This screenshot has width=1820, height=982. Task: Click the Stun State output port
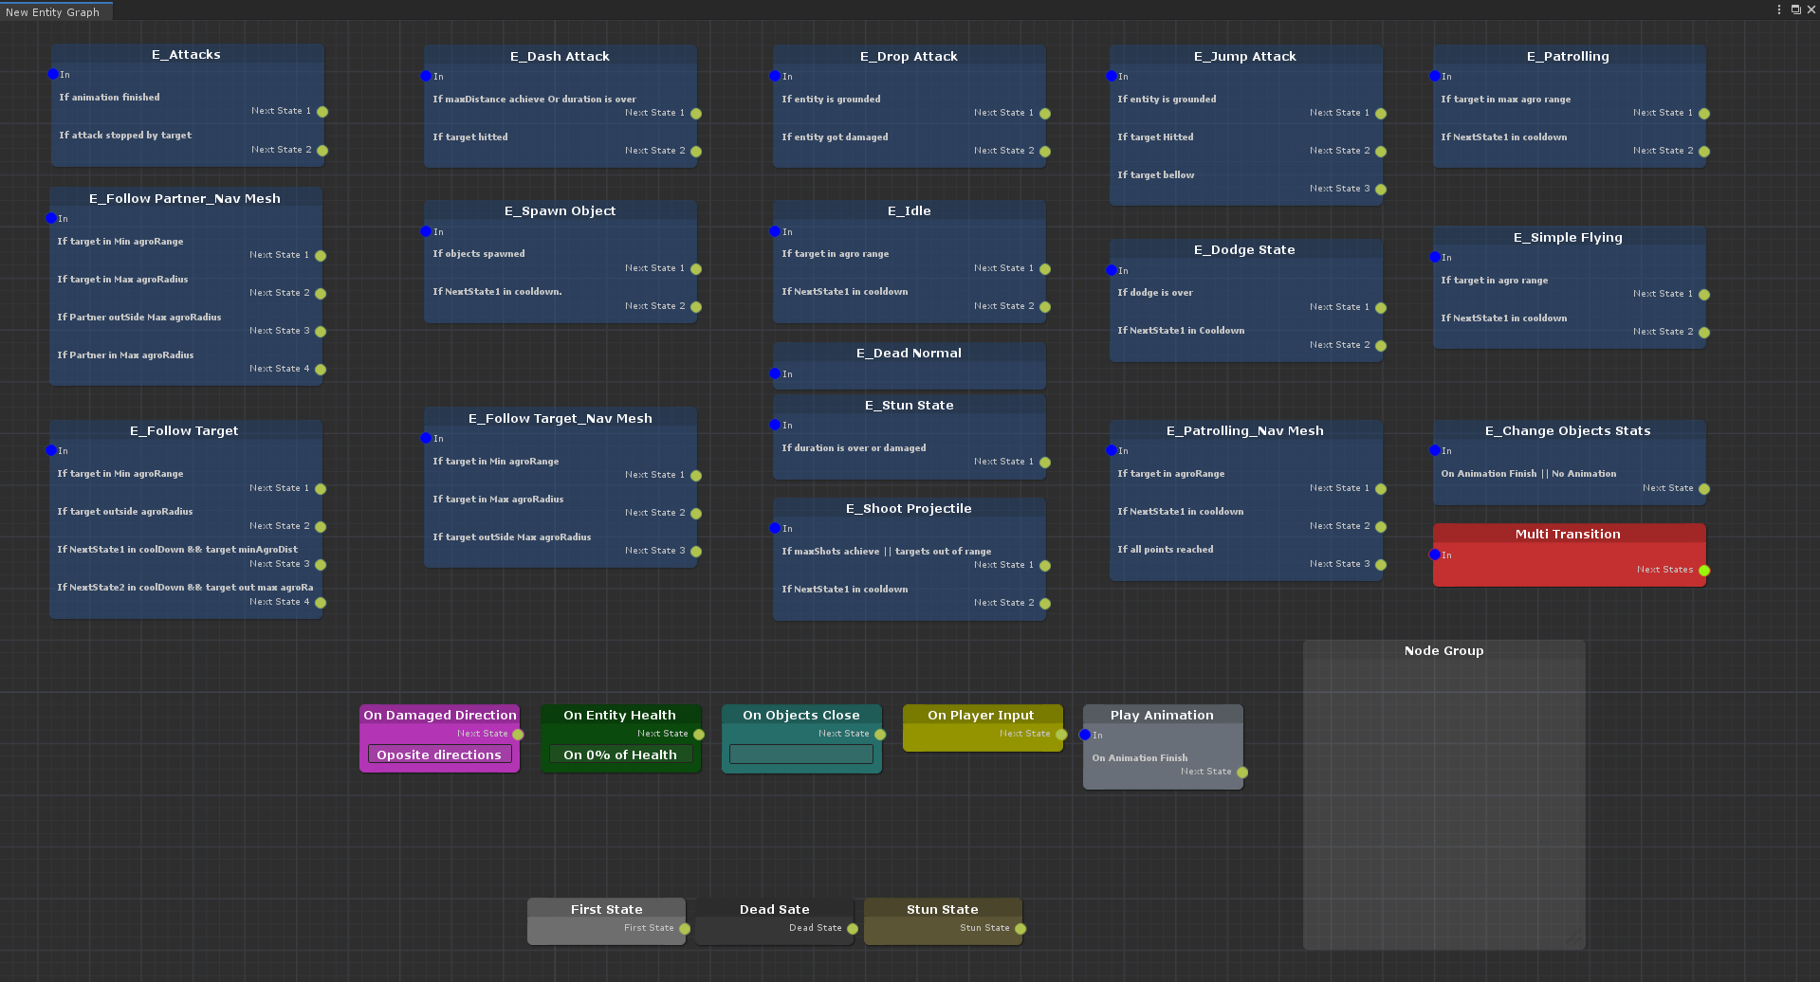[1020, 929]
